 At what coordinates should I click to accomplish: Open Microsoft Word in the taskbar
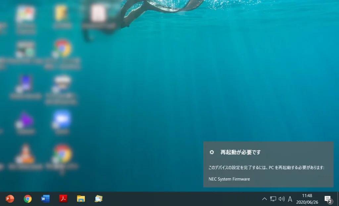[45, 199]
